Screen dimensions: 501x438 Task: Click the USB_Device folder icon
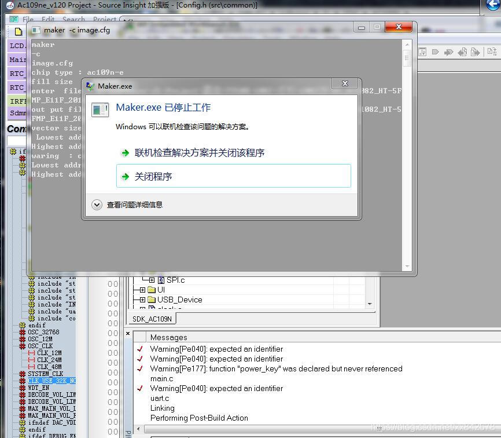tap(152, 300)
